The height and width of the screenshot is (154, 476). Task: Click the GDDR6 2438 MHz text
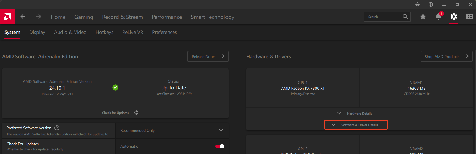tap(417, 94)
